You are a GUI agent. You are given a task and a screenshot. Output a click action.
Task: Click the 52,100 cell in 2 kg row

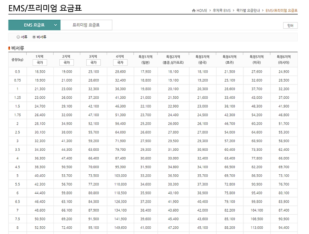pyautogui.click(x=94, y=124)
